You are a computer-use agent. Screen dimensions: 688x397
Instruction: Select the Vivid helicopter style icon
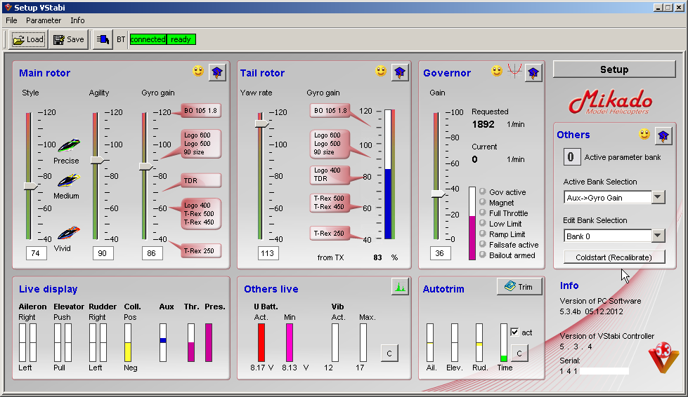coord(68,233)
